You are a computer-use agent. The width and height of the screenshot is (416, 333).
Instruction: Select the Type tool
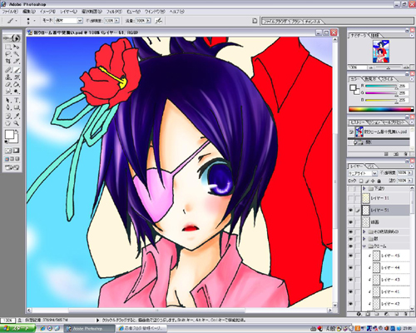coord(17,100)
